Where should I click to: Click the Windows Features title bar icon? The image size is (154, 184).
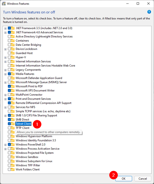coord(4,4)
